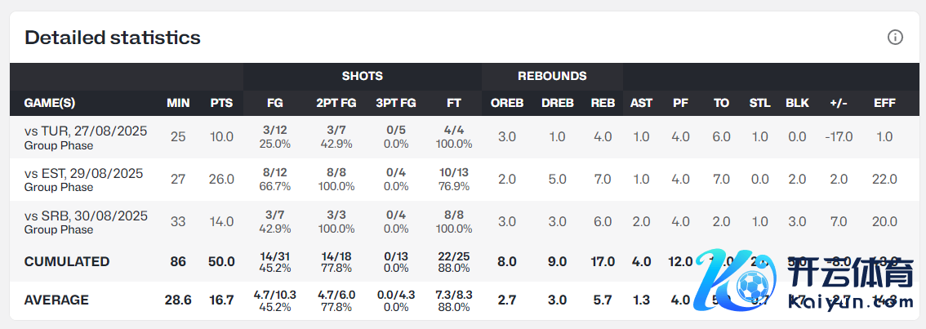Select the AVERAGE row label
The image size is (926, 329).
pyautogui.click(x=56, y=300)
